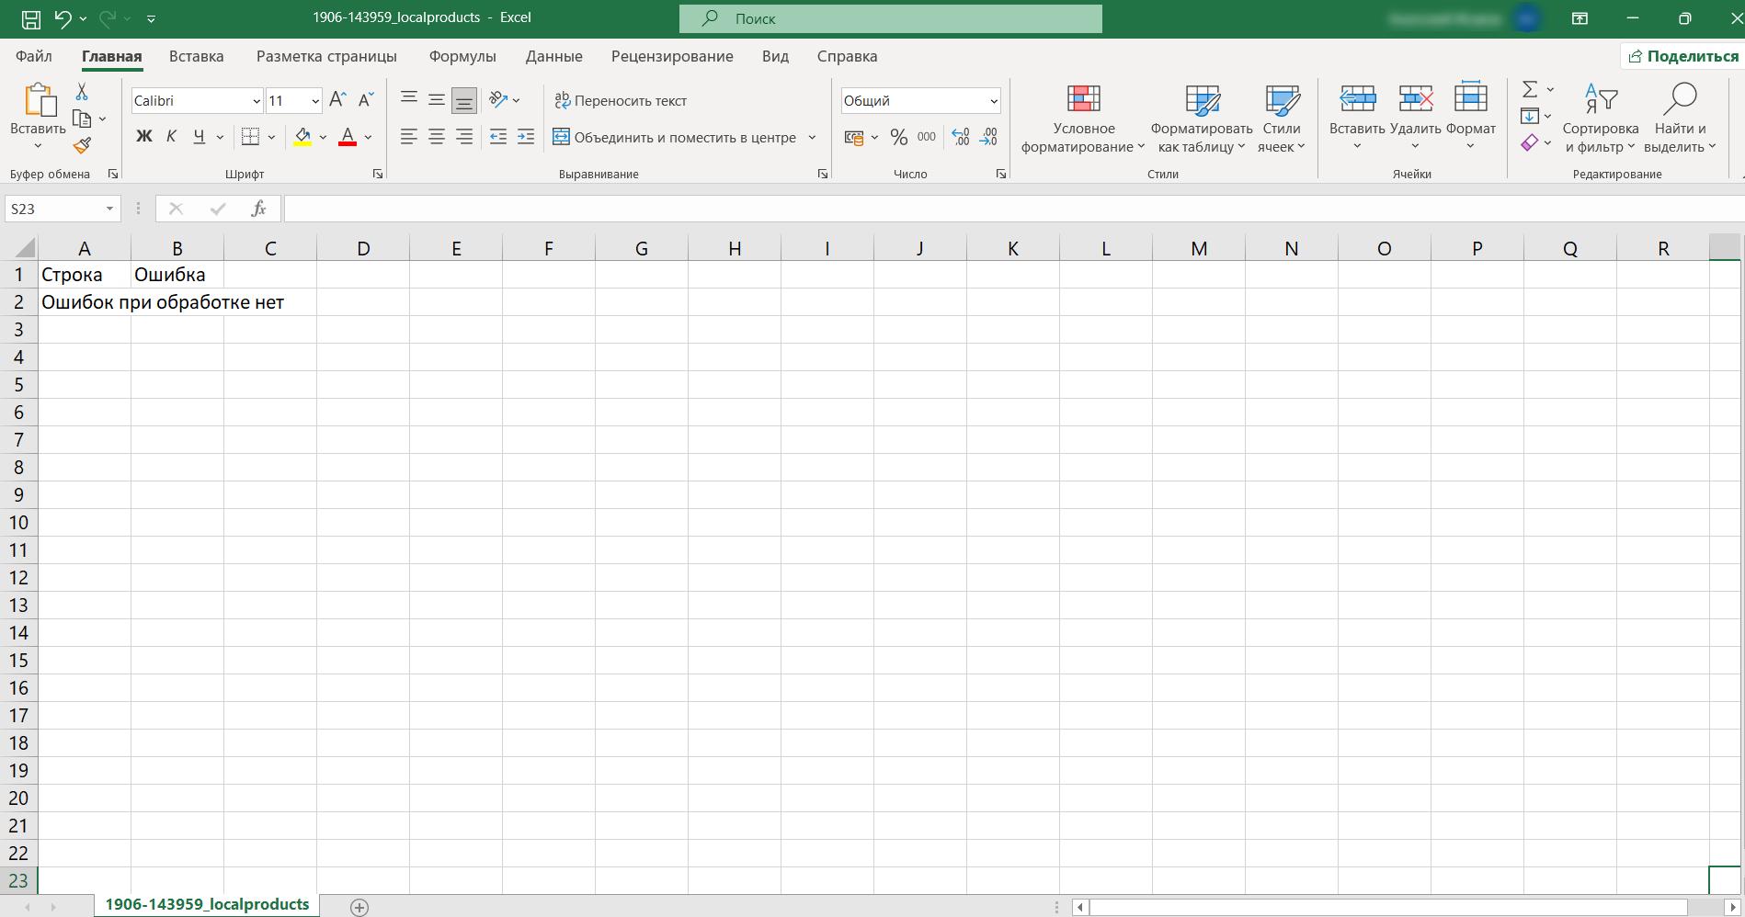Click the Cut scissors icon
Viewport: 1745px width, 917px height.
(x=82, y=92)
